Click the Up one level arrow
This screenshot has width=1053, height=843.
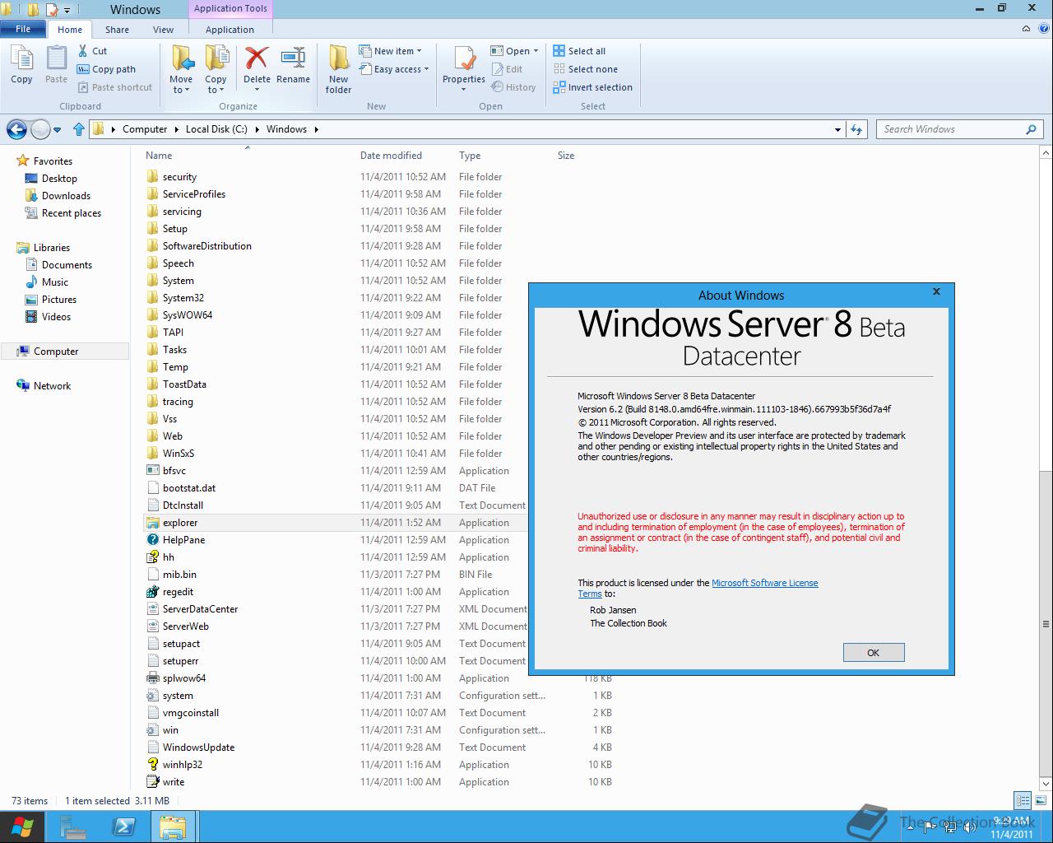pos(79,129)
